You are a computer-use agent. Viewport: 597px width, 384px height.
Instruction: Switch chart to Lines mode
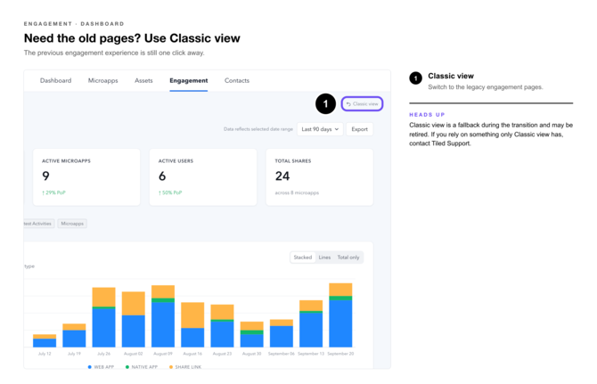pyautogui.click(x=324, y=257)
